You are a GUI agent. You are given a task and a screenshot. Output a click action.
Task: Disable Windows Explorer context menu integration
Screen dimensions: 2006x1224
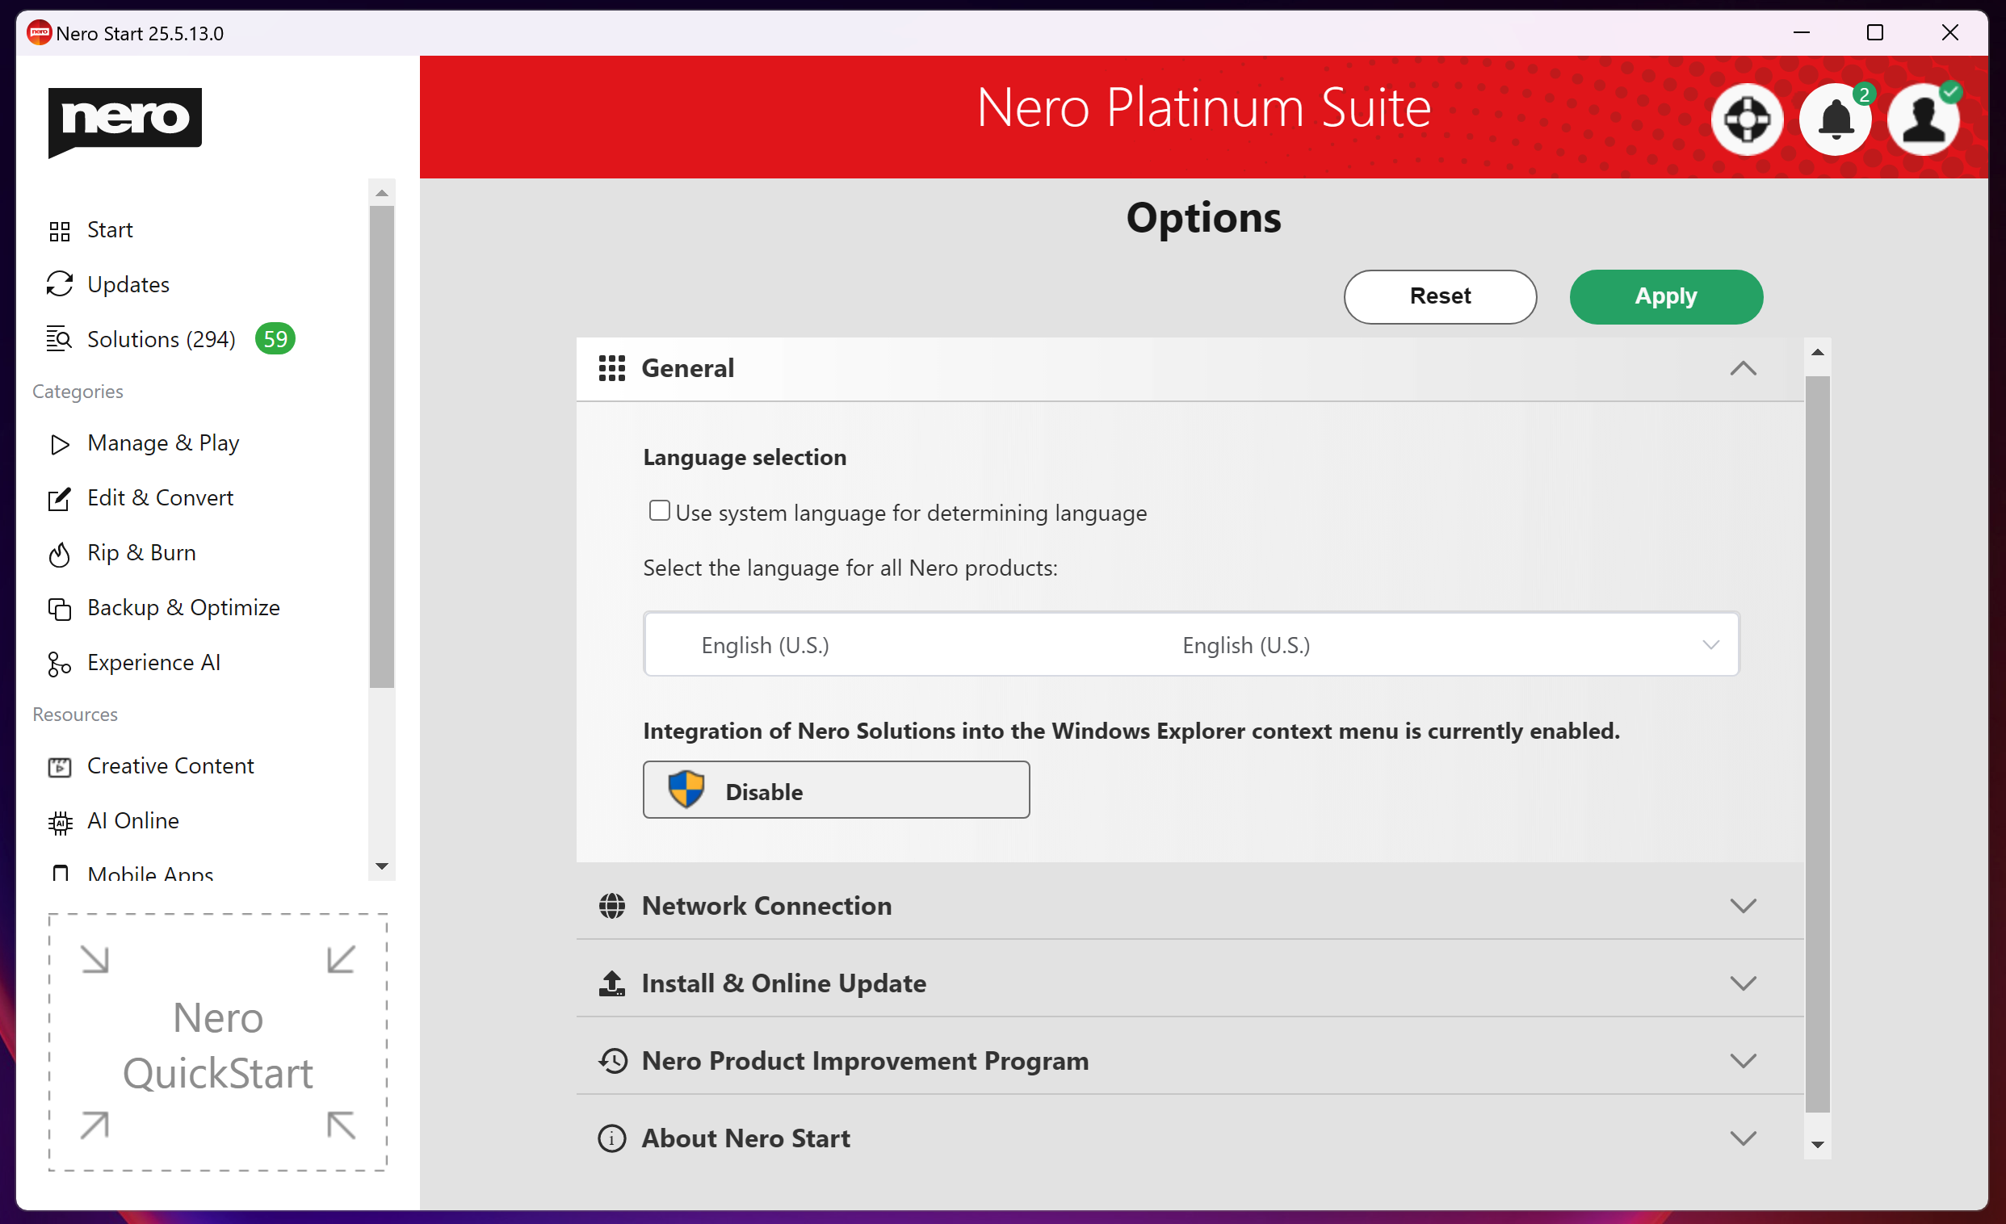click(x=835, y=790)
